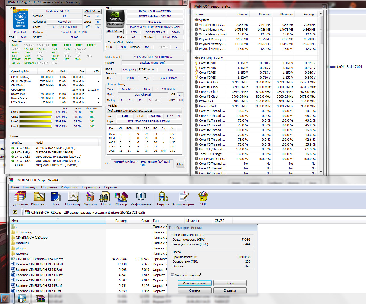Click the Фоновый режим button
The height and width of the screenshot is (304, 366).
point(195,283)
